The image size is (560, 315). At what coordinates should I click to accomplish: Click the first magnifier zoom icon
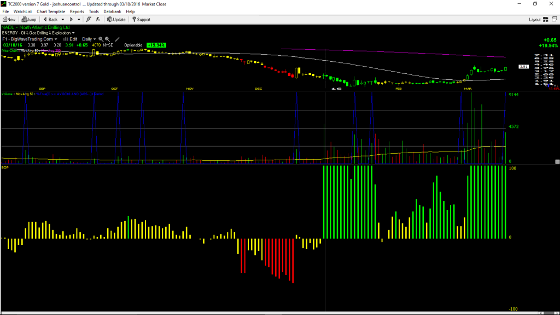101,39
